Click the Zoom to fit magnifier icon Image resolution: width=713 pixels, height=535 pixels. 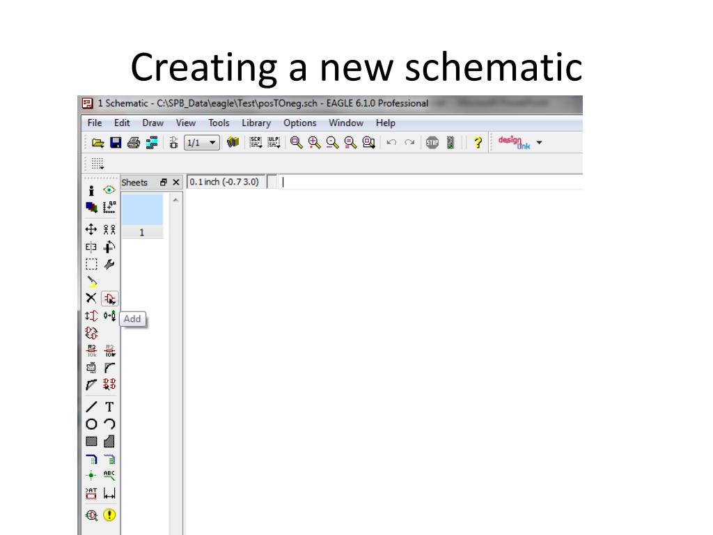[297, 143]
